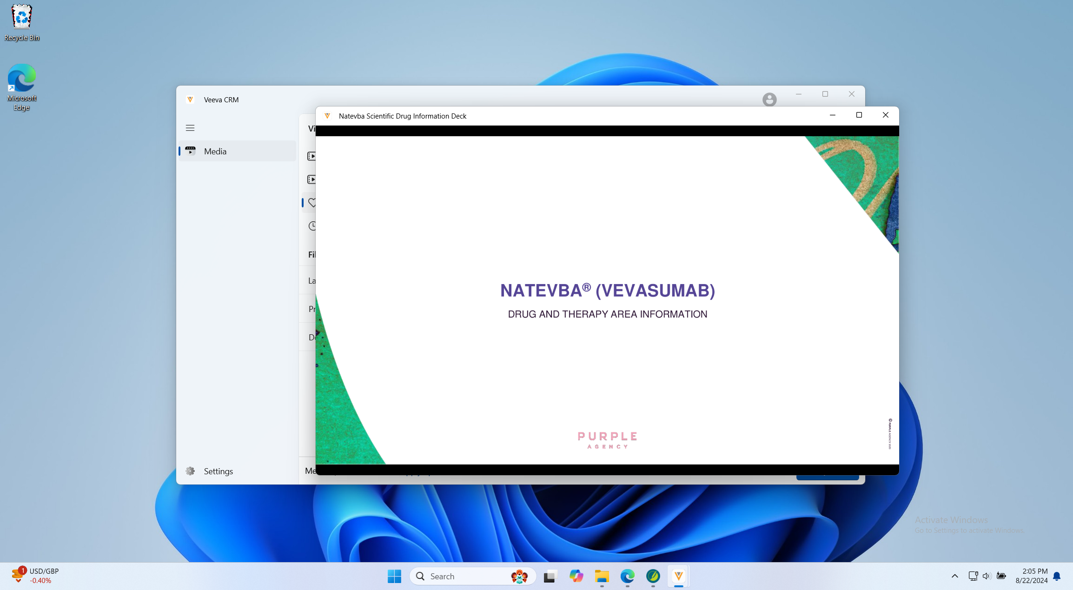Open Settings in Veeva CRM sidebar
Viewport: 1073px width, 590px height.
click(218, 471)
